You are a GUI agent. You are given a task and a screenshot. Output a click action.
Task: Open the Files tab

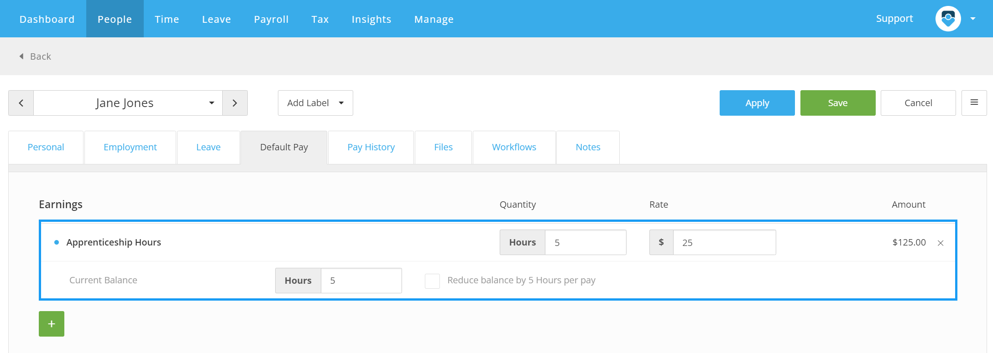click(x=444, y=147)
